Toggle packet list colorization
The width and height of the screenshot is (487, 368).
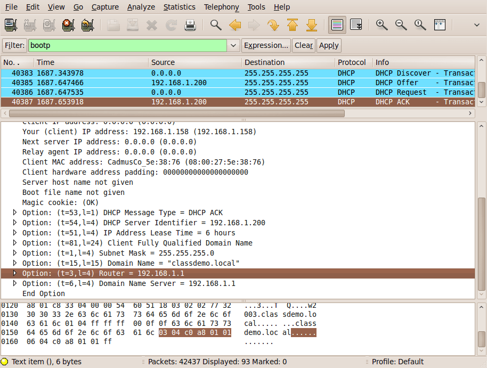coord(337,25)
